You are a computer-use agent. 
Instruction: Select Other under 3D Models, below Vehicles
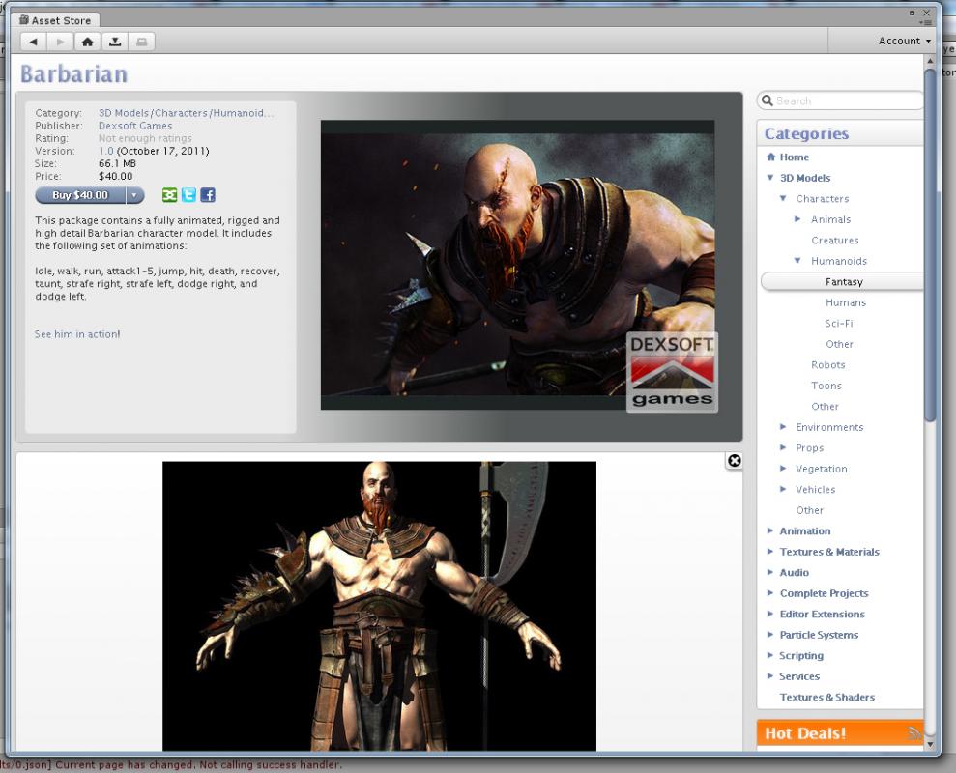coord(809,510)
